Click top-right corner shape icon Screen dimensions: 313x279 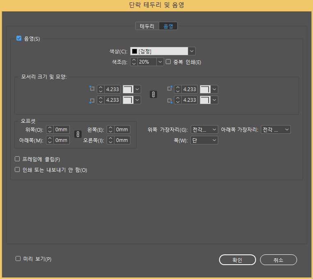205,89
